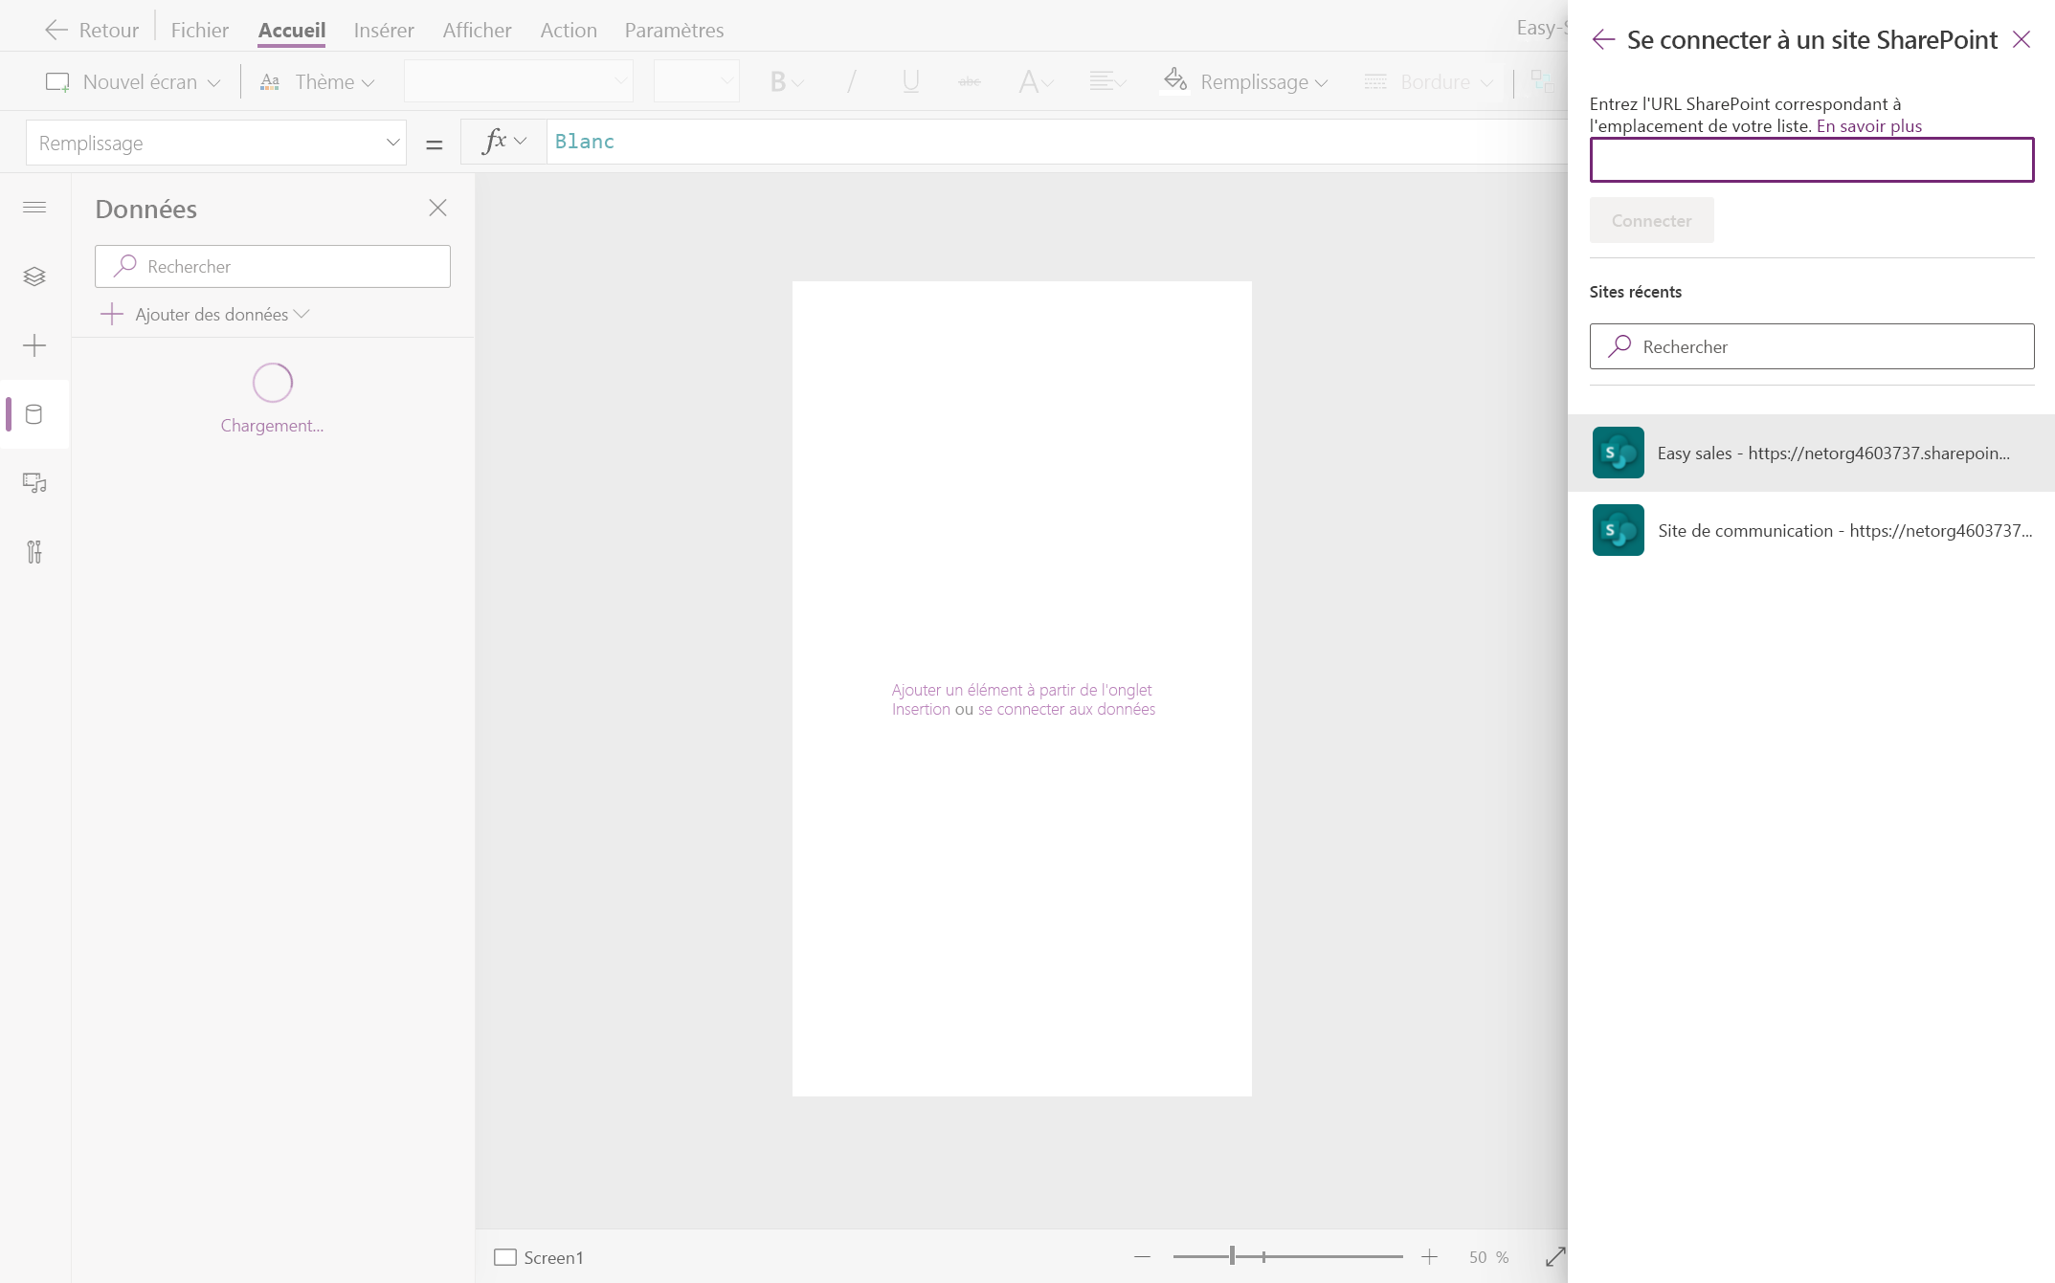The image size is (2055, 1283).
Task: Click the SharePoint URL input field
Action: 1812,160
